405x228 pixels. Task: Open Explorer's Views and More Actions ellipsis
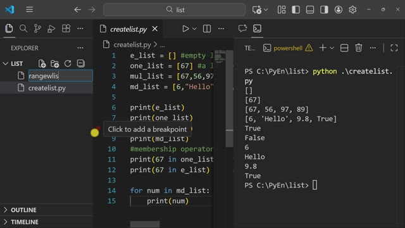point(80,48)
